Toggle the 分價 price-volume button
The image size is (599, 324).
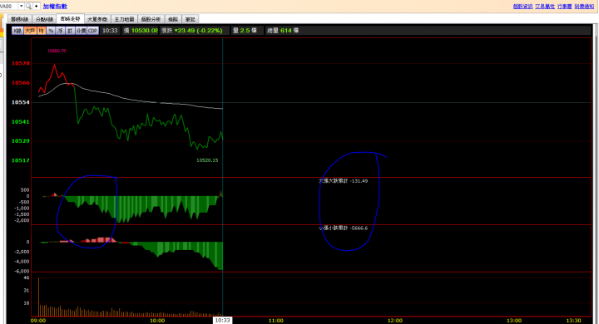pos(81,31)
